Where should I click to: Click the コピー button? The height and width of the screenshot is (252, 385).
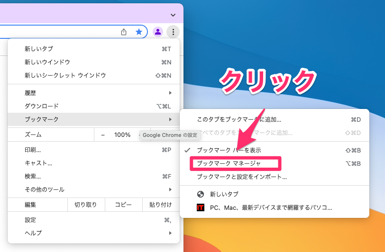tap(123, 205)
